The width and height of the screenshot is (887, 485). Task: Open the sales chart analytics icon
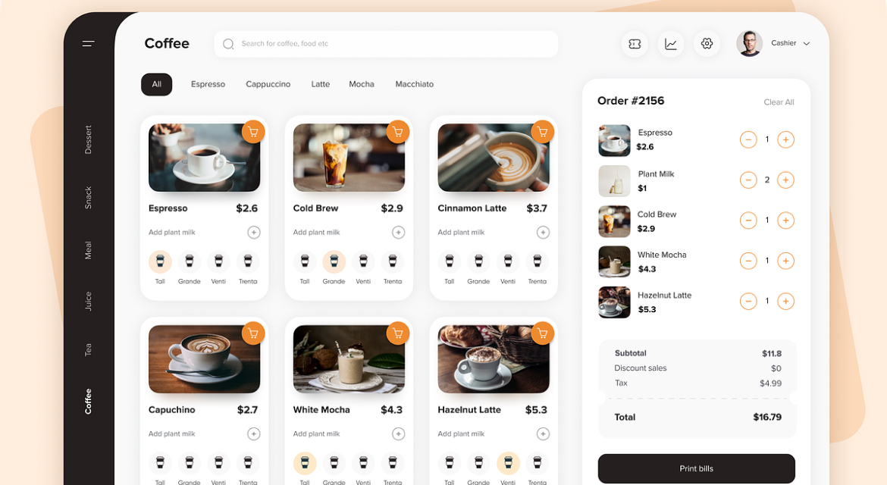click(x=671, y=43)
